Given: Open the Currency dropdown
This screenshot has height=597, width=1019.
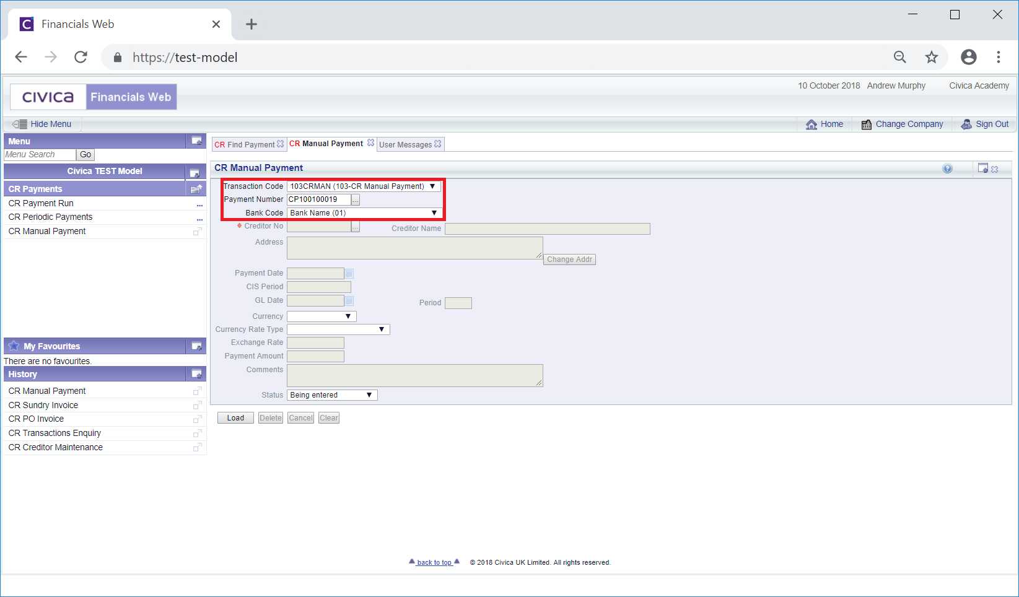Looking at the screenshot, I should click(321, 316).
